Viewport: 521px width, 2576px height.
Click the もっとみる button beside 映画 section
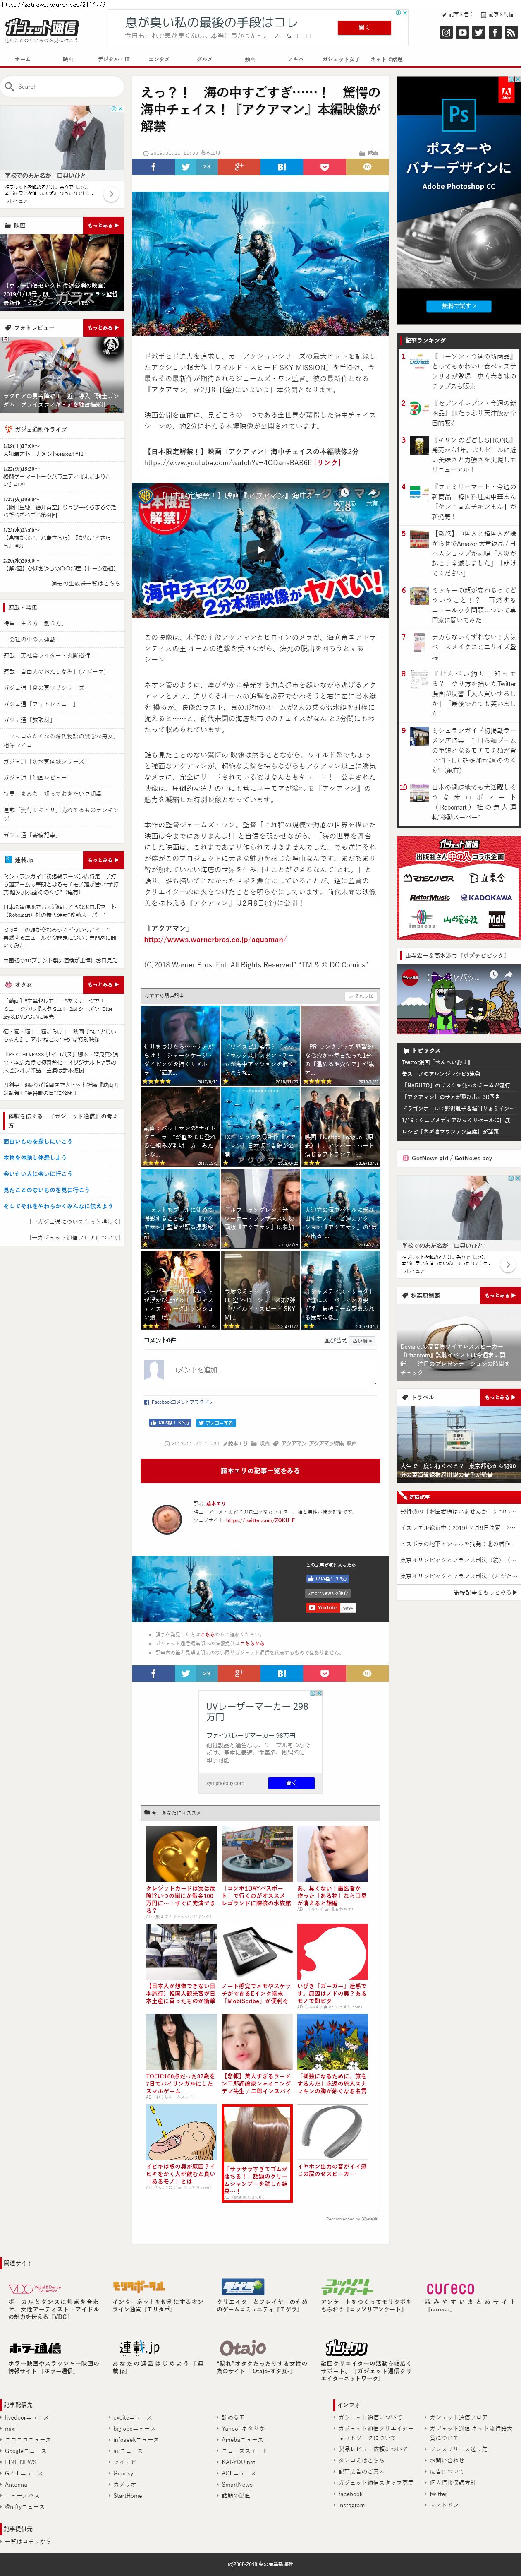click(x=103, y=226)
